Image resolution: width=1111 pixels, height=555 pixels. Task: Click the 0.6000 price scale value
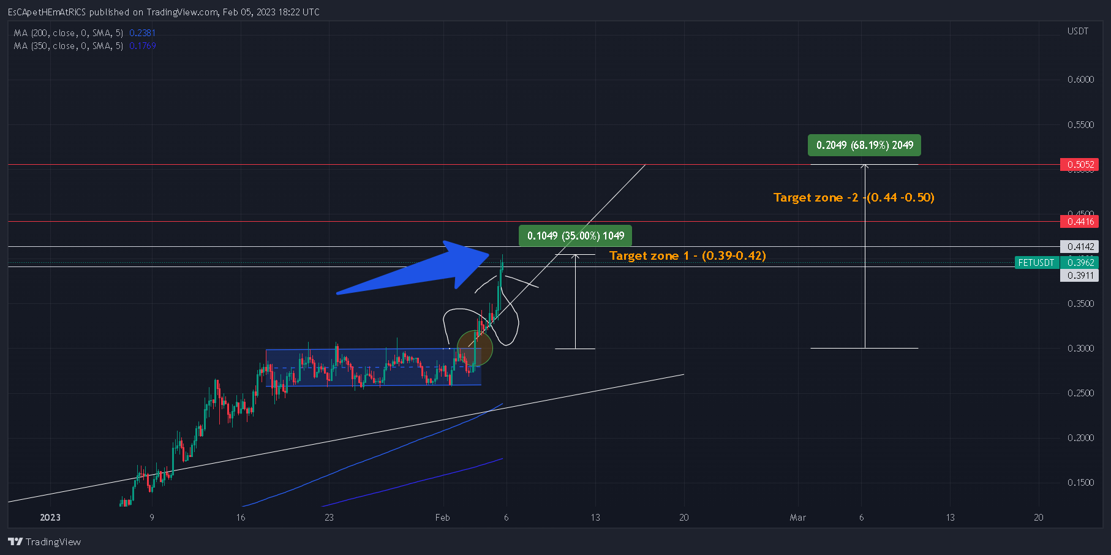click(1080, 80)
